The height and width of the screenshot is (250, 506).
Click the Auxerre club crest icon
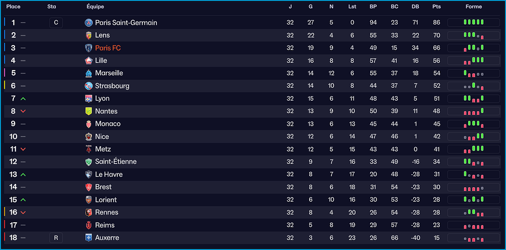88,238
